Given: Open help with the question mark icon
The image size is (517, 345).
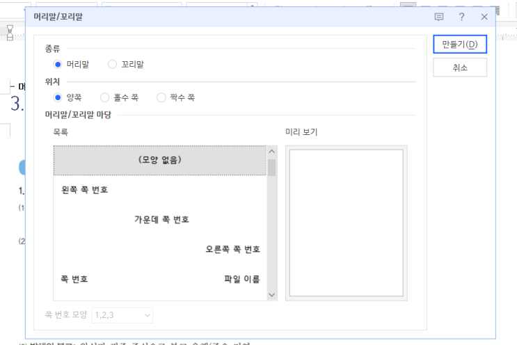Looking at the screenshot, I should 461,17.
